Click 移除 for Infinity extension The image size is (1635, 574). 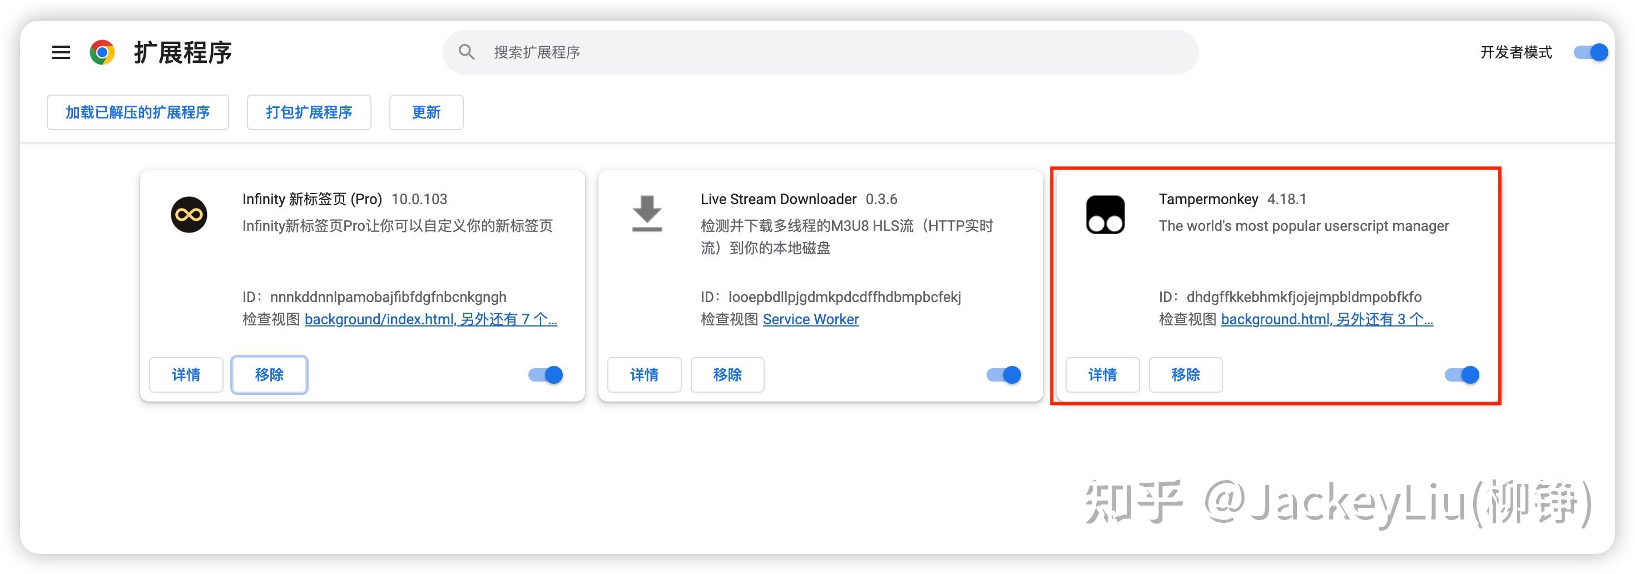click(x=269, y=375)
